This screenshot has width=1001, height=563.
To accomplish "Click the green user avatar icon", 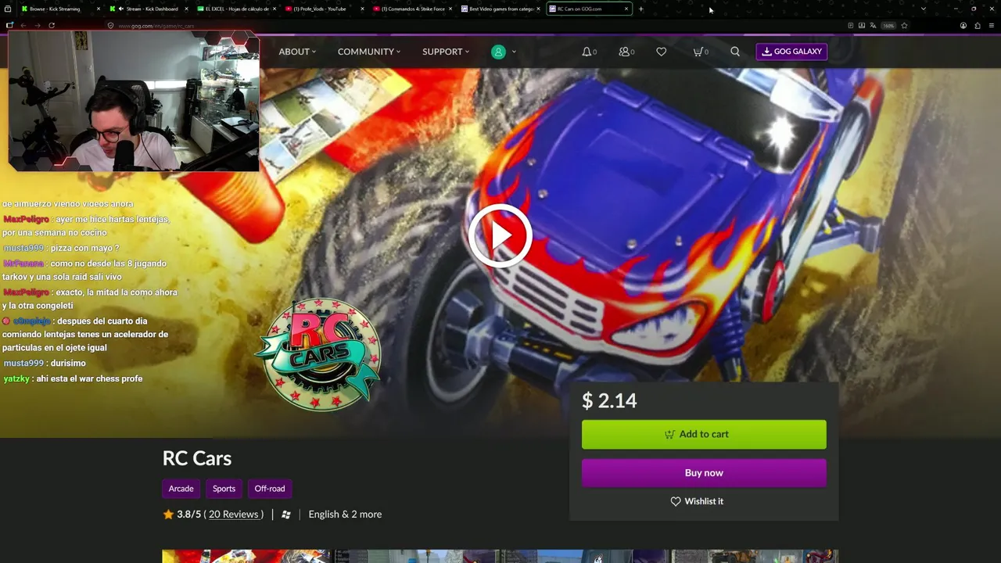I will [498, 52].
